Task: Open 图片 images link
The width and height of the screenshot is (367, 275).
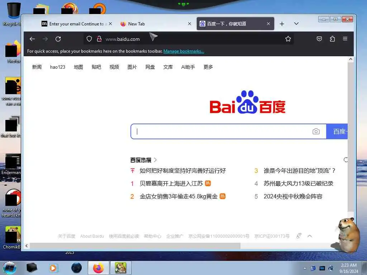Action: [132, 67]
